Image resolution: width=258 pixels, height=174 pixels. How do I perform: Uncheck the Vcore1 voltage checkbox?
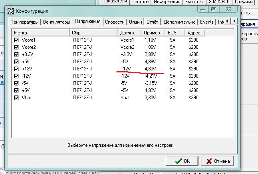16,40
